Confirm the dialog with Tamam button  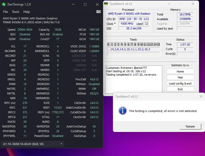coord(190,126)
